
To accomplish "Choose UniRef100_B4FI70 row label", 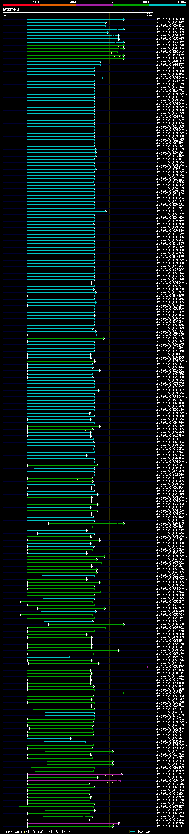I will 170,55.
